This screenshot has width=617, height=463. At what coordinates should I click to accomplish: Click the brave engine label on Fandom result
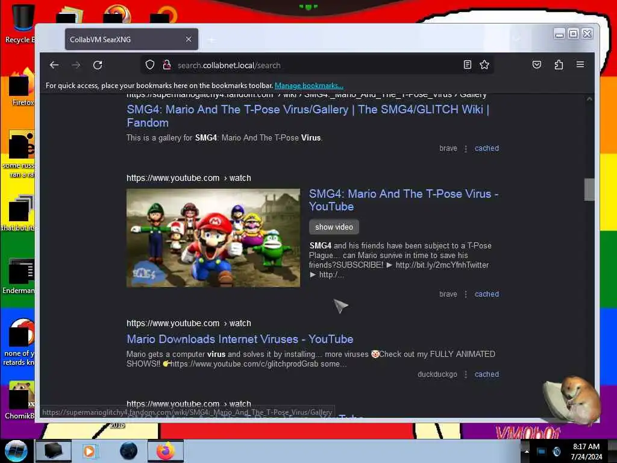[x=448, y=148]
